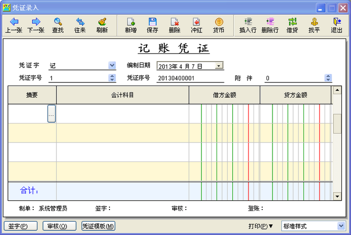Click the 签字(P) sign button
The width and height of the screenshot is (351, 235).
tap(21, 226)
